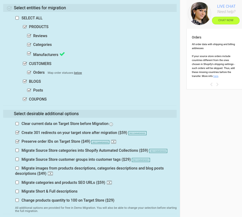Click the circle check icon by Select entities
Screen dimensions: 242x217
9,8
